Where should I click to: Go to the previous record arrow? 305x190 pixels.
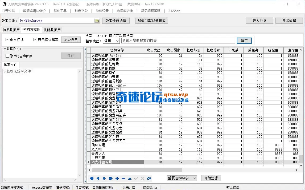98,178
